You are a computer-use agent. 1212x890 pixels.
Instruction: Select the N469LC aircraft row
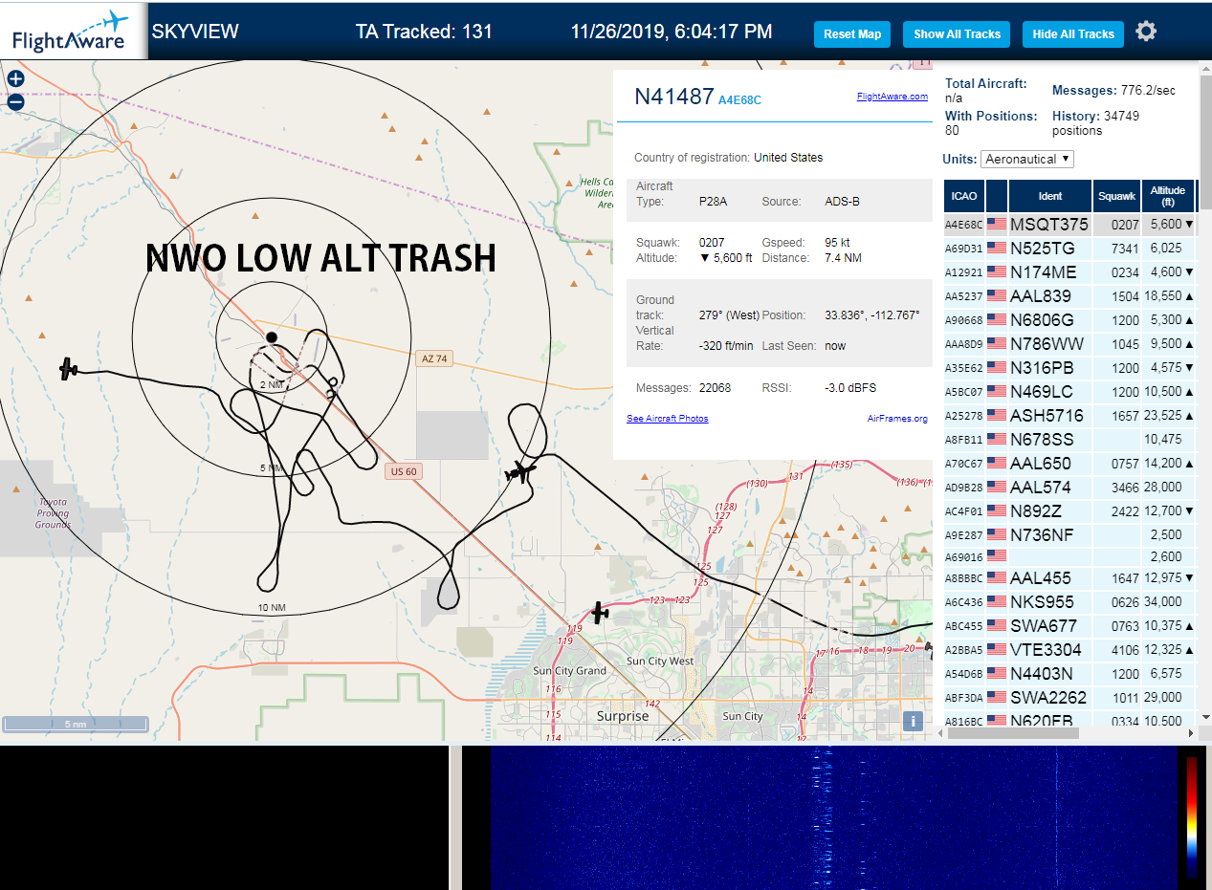pyautogui.click(x=1069, y=392)
